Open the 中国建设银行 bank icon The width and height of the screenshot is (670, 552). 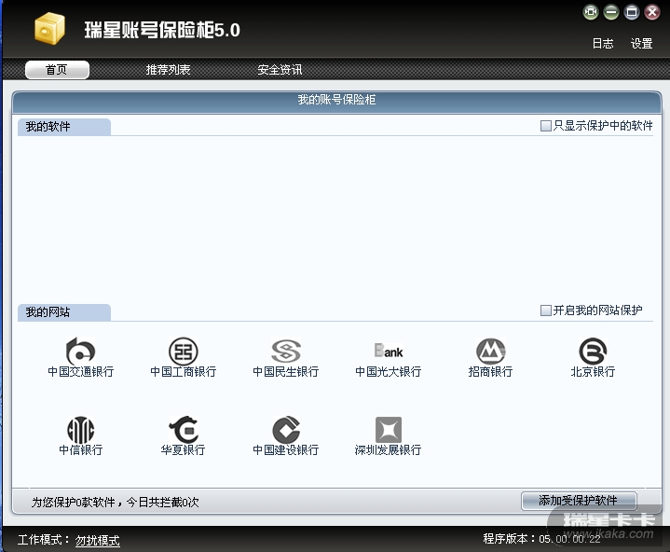(285, 429)
